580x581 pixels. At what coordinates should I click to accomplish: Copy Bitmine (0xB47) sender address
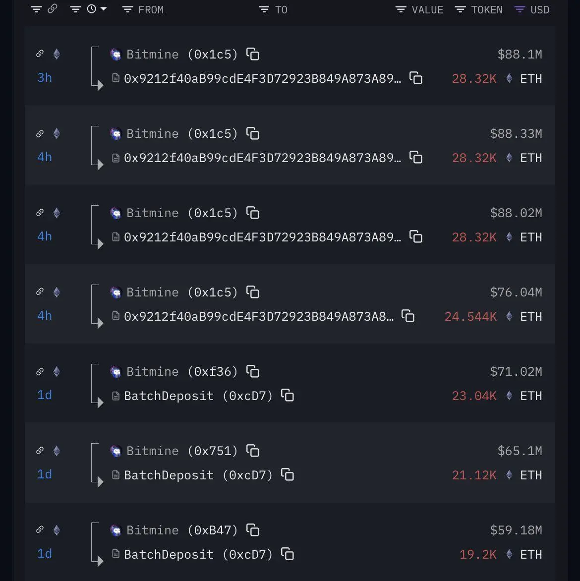pyautogui.click(x=253, y=530)
